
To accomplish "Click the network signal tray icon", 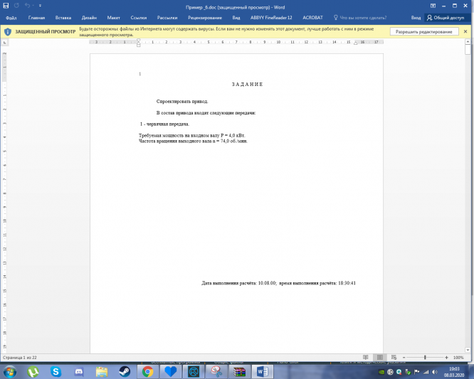I will (x=426, y=372).
